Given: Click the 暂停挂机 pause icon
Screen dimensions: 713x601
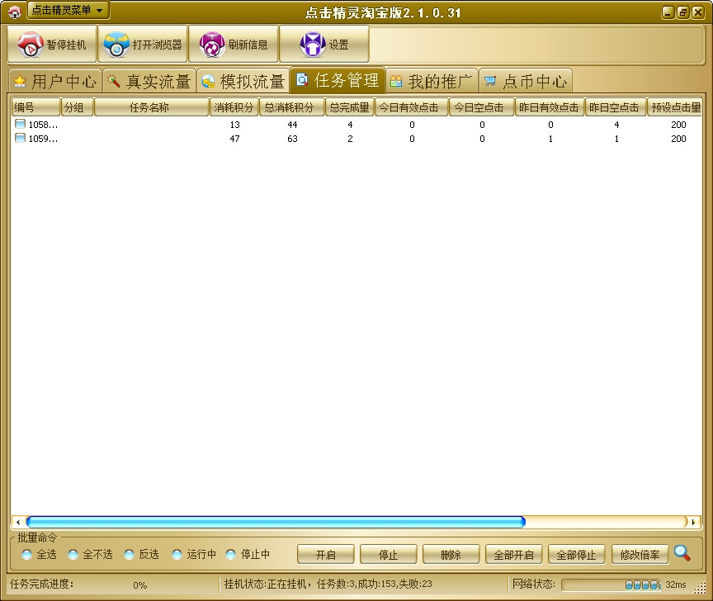Looking at the screenshot, I should click(x=30, y=44).
